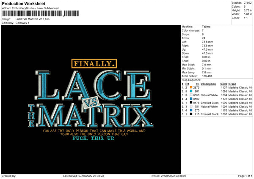Click 'Madeira Classic 40' brand in stop 4
The height and width of the screenshot is (179, 254).
240,99
